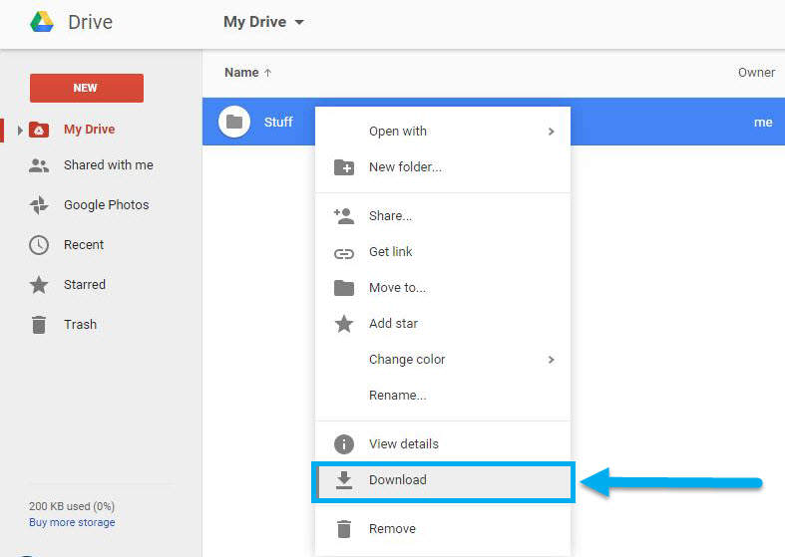Choose Get link menu entry

click(x=443, y=252)
